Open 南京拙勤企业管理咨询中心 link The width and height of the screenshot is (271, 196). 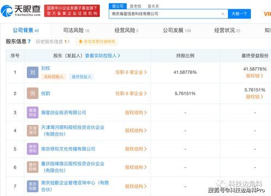tap(75, 186)
